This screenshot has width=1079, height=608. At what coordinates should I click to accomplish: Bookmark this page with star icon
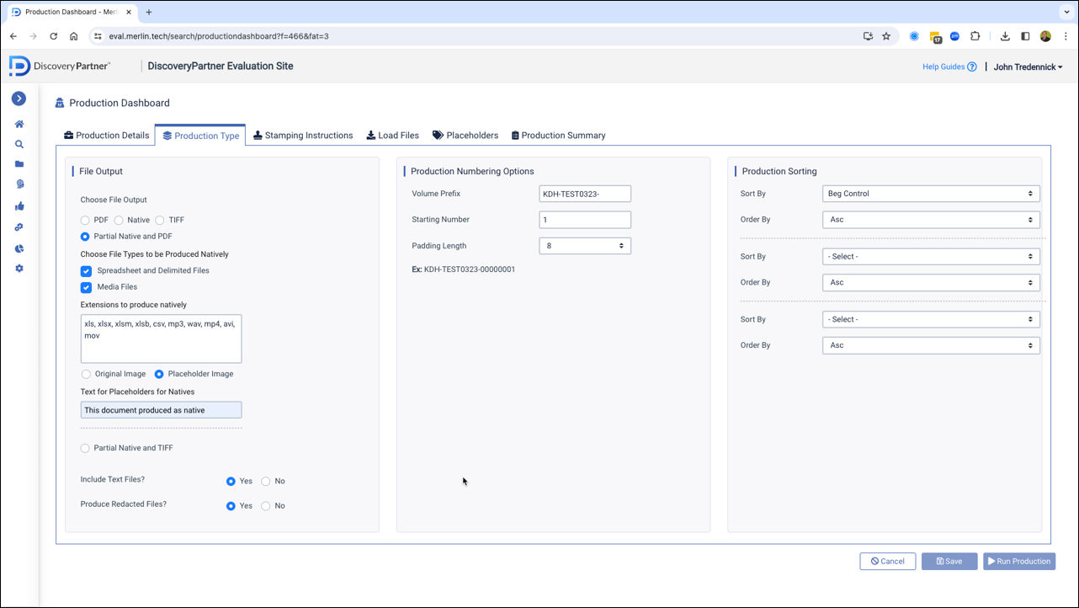click(886, 36)
